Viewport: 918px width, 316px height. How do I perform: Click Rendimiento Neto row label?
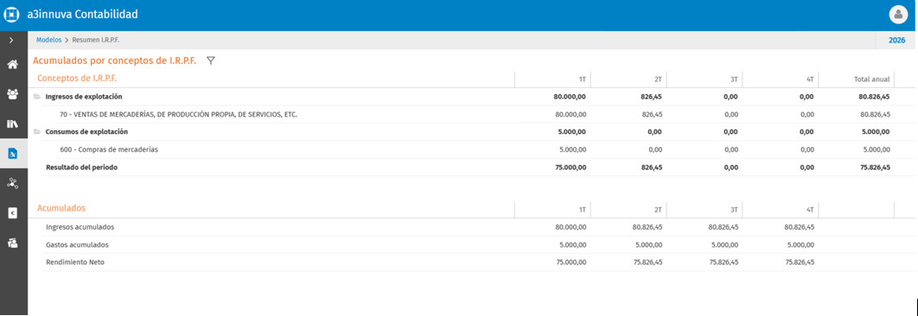pyautogui.click(x=75, y=262)
